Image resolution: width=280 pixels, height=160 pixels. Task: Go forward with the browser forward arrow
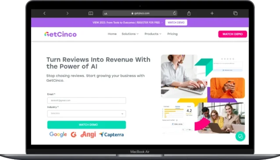67,13
